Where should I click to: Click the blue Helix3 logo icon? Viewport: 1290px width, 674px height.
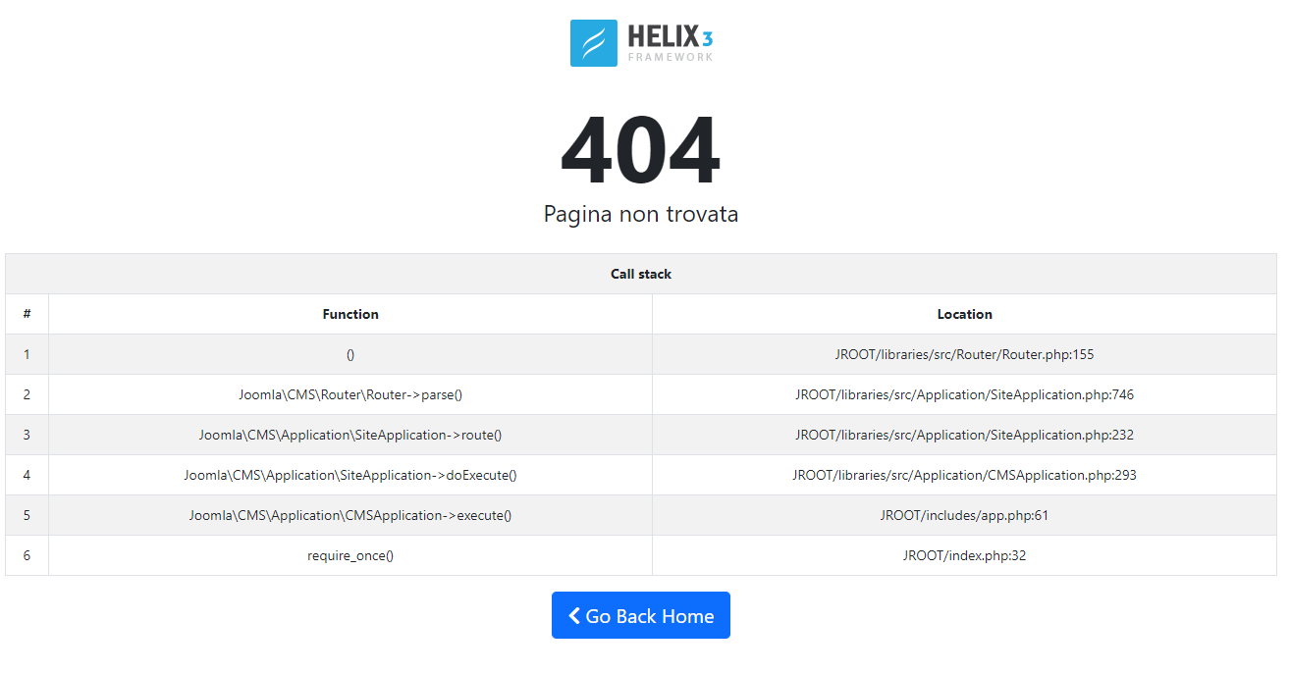[x=593, y=43]
